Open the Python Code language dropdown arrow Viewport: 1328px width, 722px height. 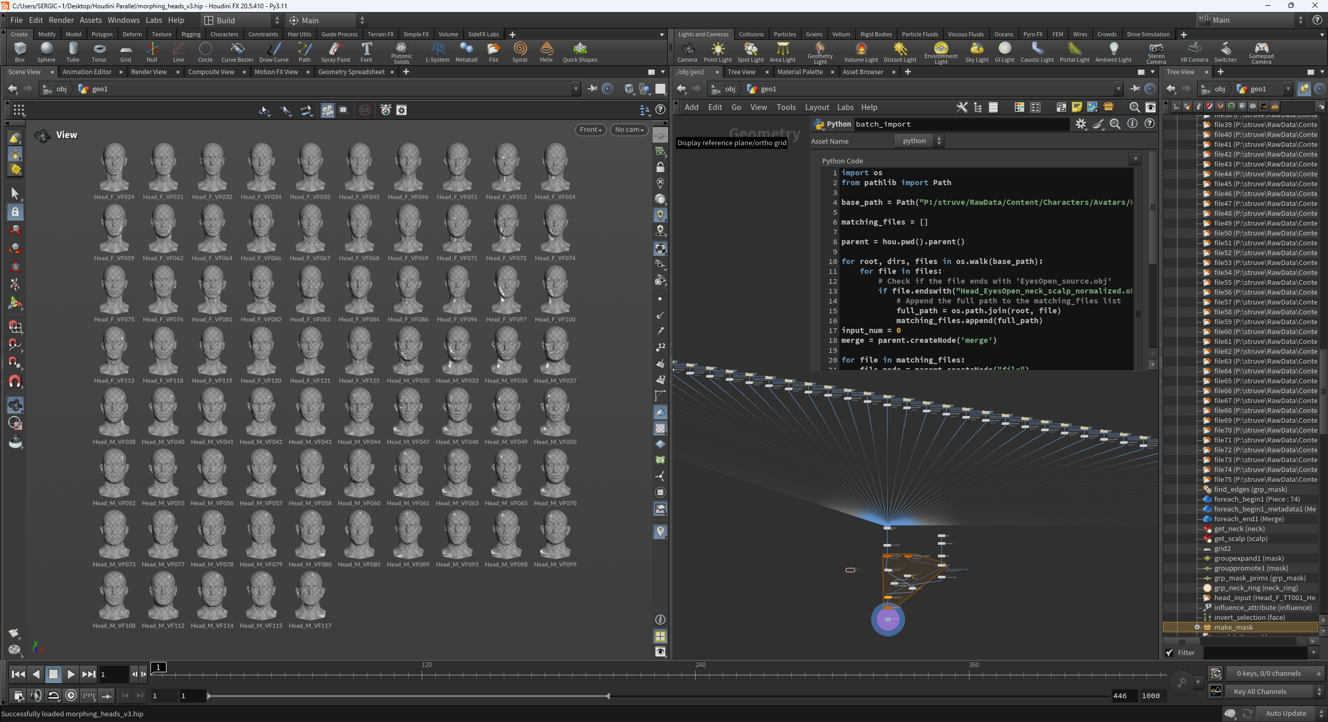click(1136, 159)
